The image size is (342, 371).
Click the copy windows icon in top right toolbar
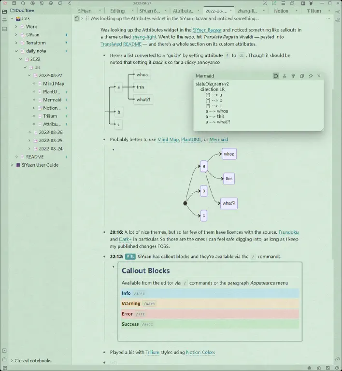292,3
